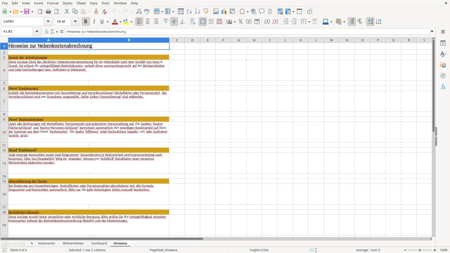Sort descending Z to A
The width and height of the screenshot is (450, 253).
[x=198, y=12]
